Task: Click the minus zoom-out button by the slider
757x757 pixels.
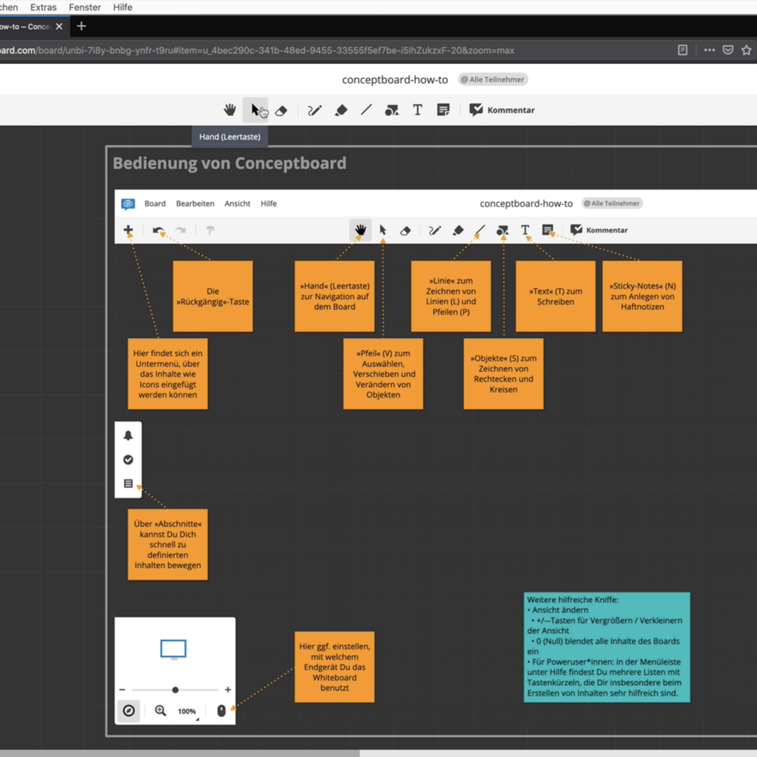Action: coord(122,690)
